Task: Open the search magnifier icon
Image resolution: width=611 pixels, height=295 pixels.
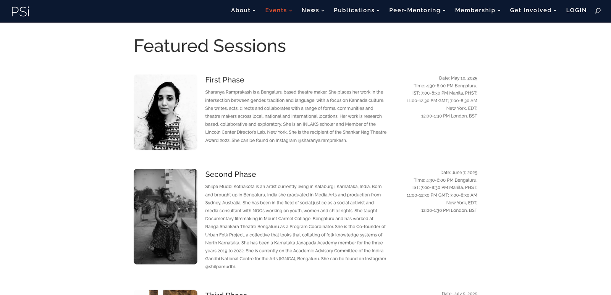Action: tap(598, 11)
